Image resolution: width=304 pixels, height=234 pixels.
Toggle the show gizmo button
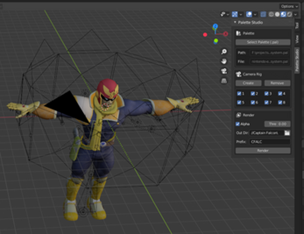235,14
